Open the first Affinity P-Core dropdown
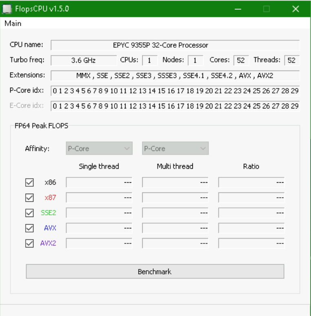The width and height of the screenshot is (311, 316). 99,148
